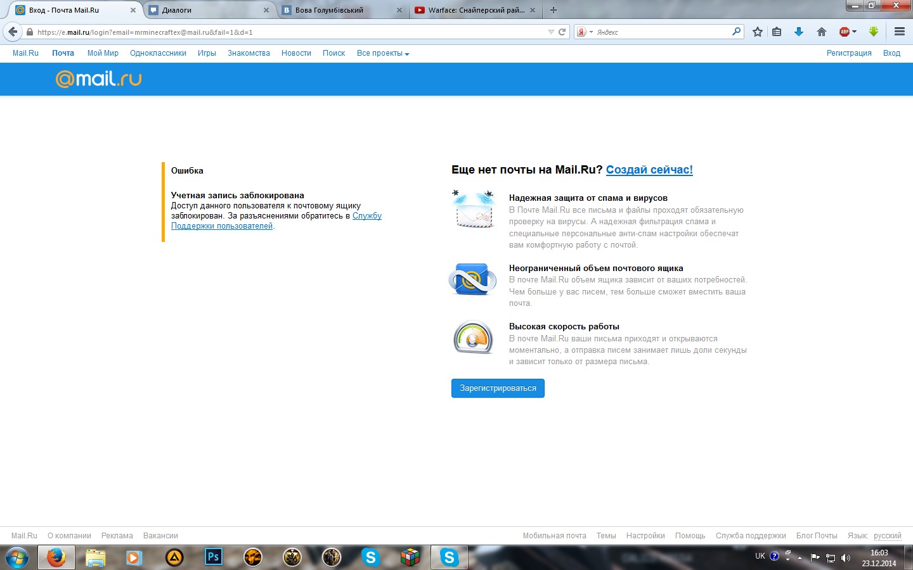Open the Темы footer link
The image size is (913, 570).
(606, 536)
